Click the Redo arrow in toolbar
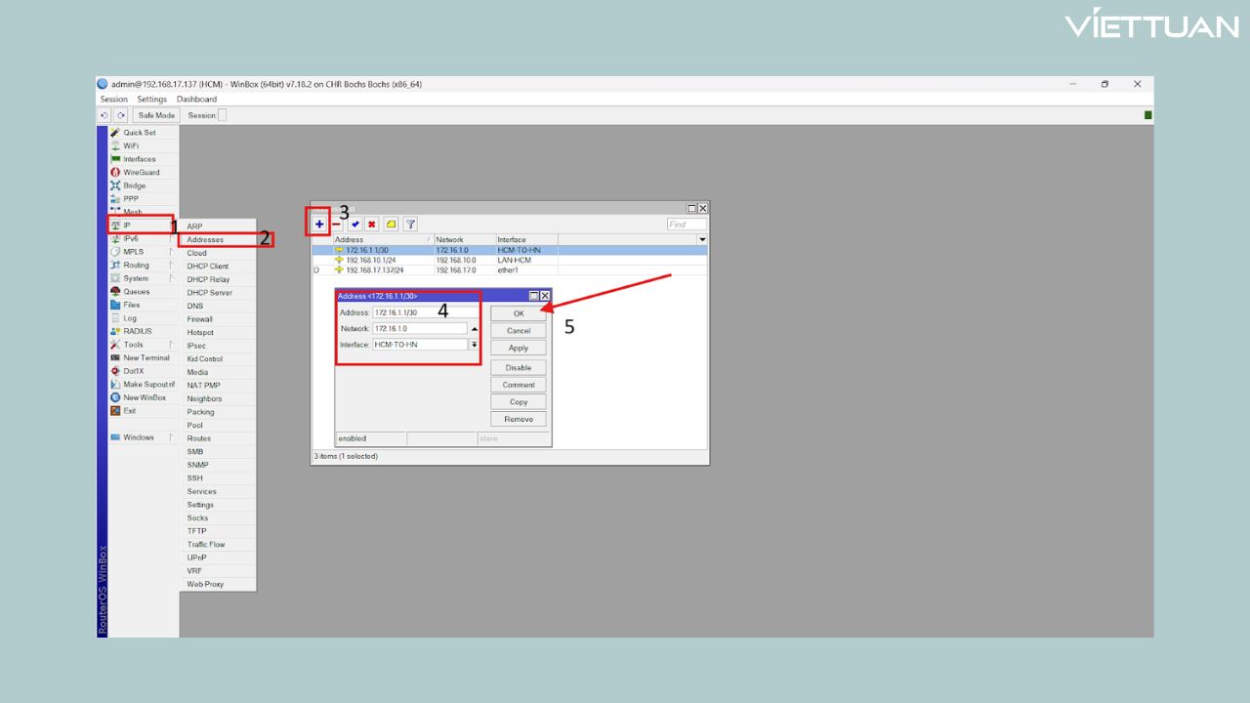The height and width of the screenshot is (703, 1250). [x=120, y=115]
